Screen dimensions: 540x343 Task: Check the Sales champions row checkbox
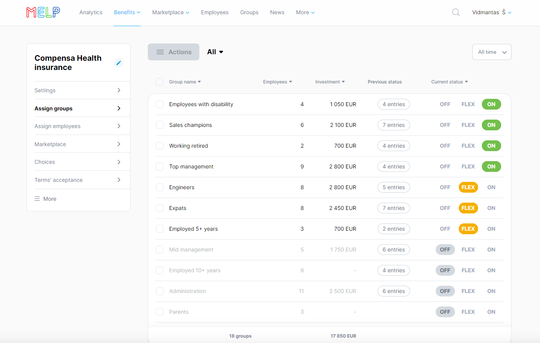160,125
